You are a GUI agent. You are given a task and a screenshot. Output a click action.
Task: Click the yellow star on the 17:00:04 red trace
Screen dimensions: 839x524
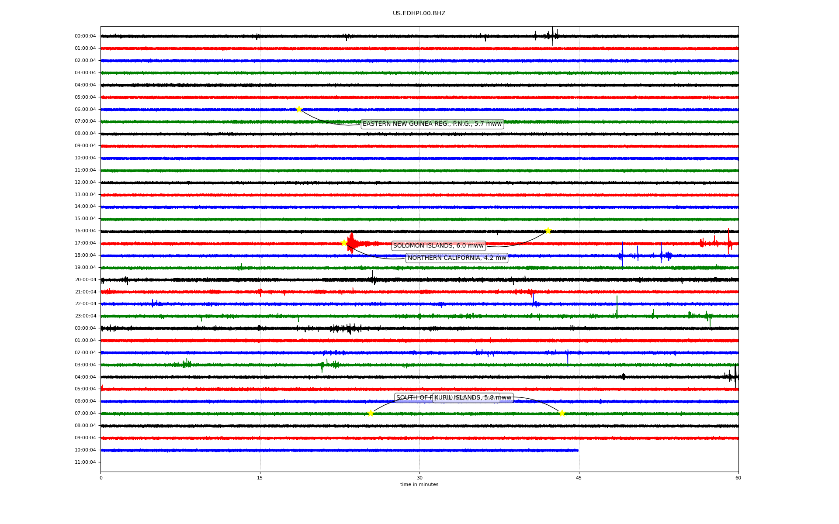click(x=344, y=243)
